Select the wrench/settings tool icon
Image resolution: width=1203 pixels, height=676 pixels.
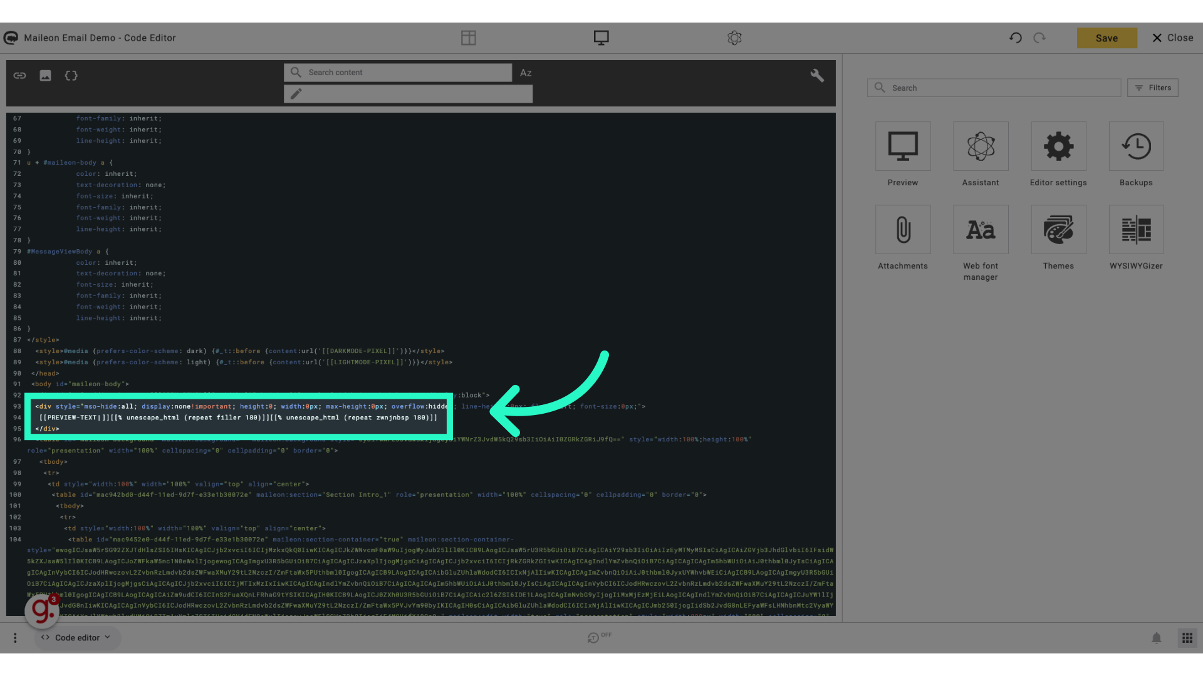click(817, 75)
